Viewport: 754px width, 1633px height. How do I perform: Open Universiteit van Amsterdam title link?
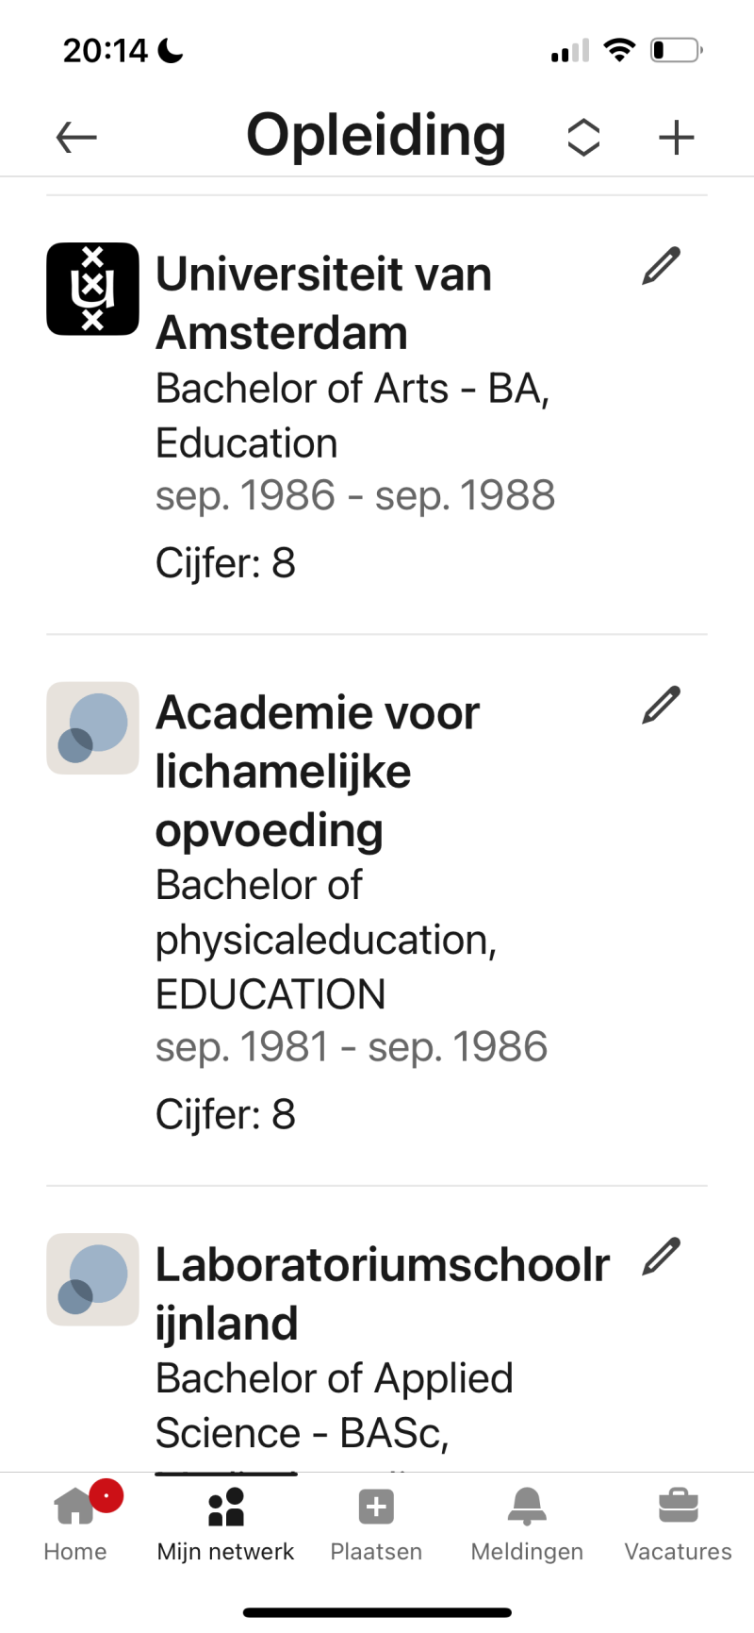[323, 304]
